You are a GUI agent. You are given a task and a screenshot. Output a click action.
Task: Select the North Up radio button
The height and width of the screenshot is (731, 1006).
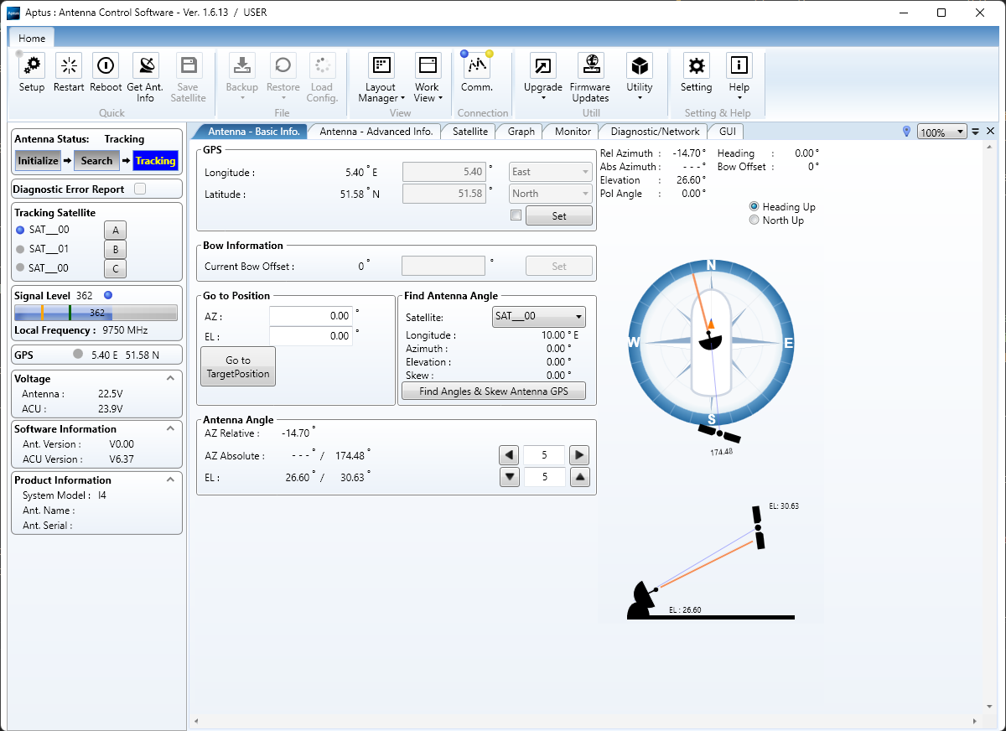click(754, 220)
